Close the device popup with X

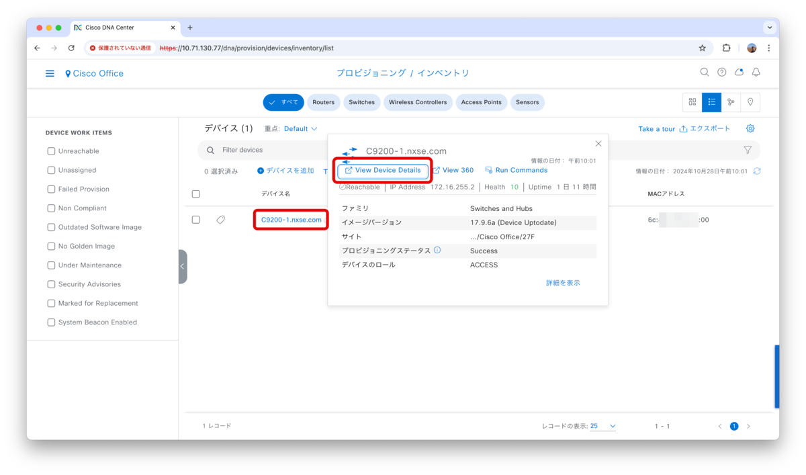[x=598, y=144]
